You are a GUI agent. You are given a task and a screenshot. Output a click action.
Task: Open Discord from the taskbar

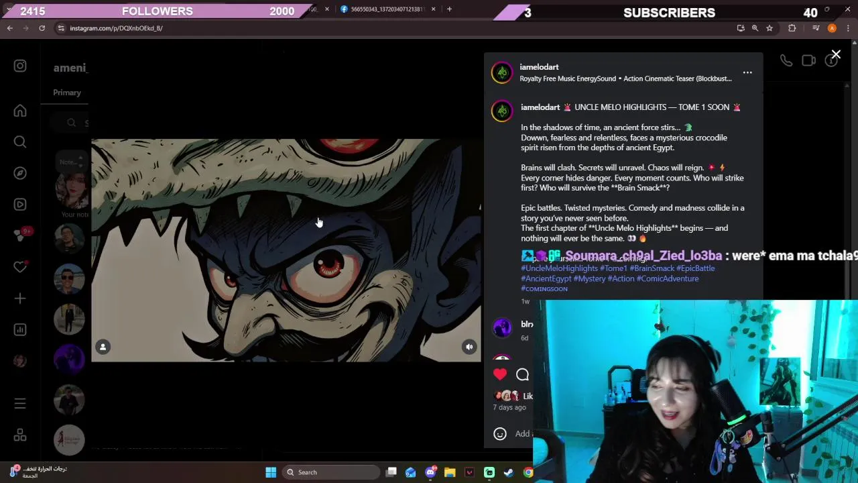[430, 472]
